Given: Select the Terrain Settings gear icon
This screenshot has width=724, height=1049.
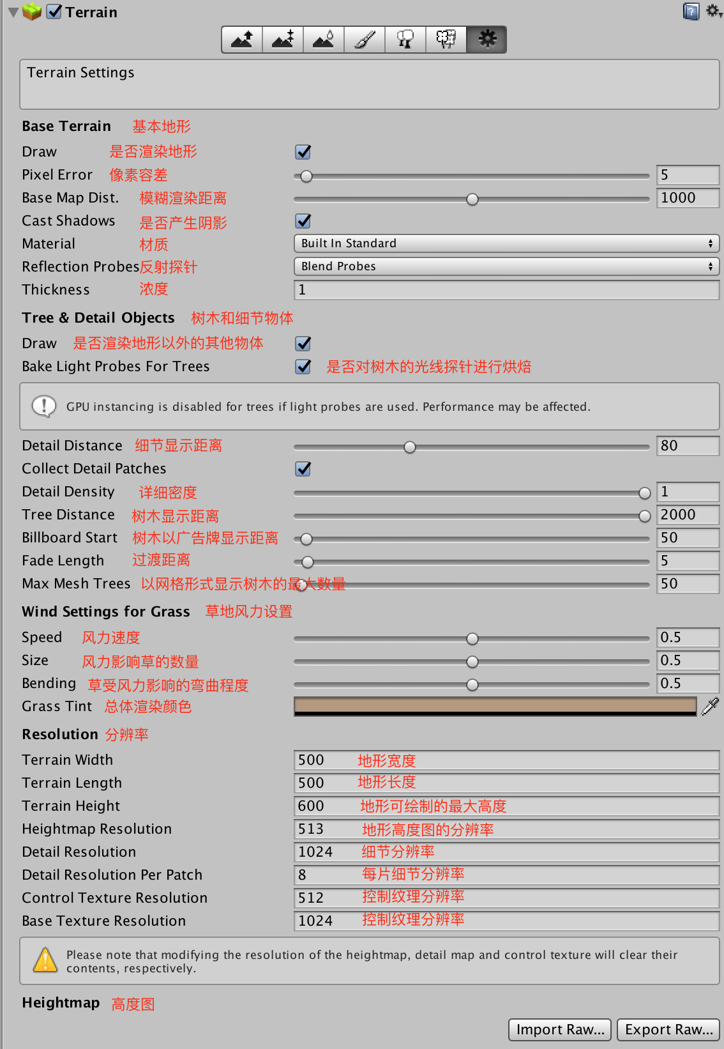Looking at the screenshot, I should click(486, 40).
